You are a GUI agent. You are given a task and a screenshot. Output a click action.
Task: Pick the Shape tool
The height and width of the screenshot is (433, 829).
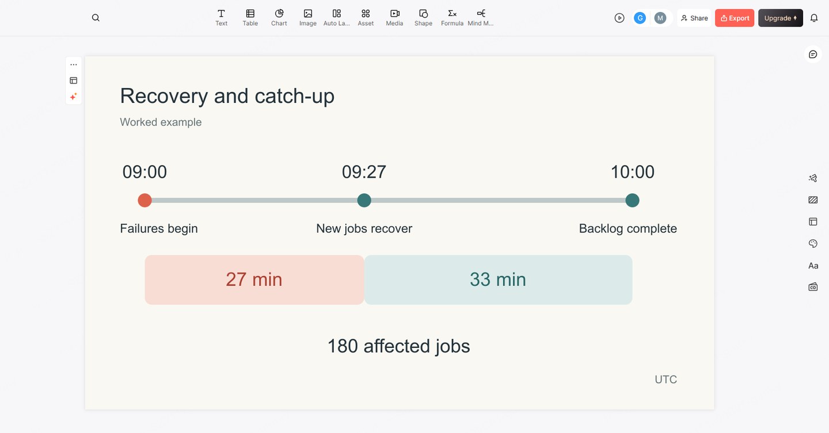tap(423, 17)
